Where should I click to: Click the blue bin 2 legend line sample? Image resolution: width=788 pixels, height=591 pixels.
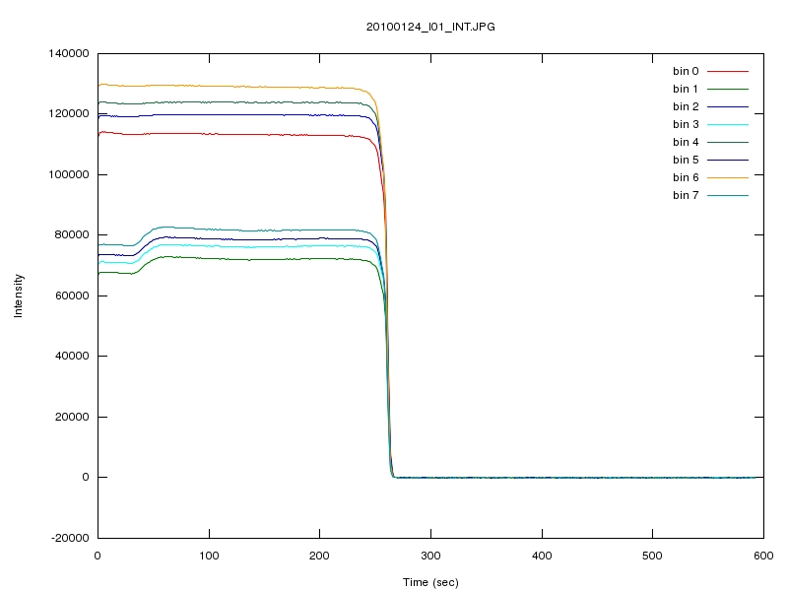coord(728,106)
